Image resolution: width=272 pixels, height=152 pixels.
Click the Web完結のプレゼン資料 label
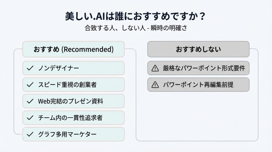coord(71,101)
